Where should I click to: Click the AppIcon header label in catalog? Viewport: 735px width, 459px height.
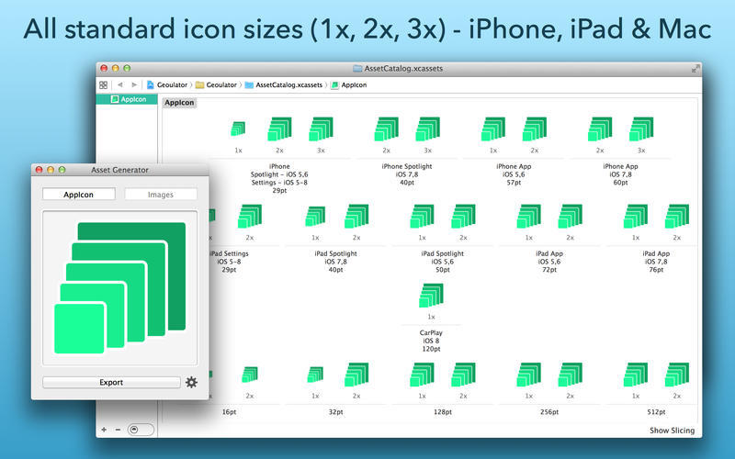click(179, 103)
